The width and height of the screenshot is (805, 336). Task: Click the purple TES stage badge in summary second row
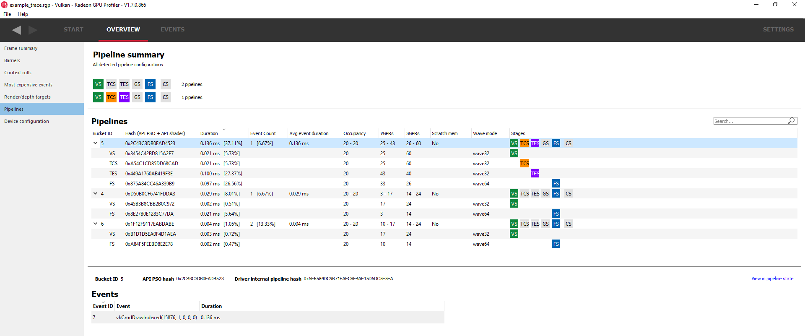pos(124,97)
